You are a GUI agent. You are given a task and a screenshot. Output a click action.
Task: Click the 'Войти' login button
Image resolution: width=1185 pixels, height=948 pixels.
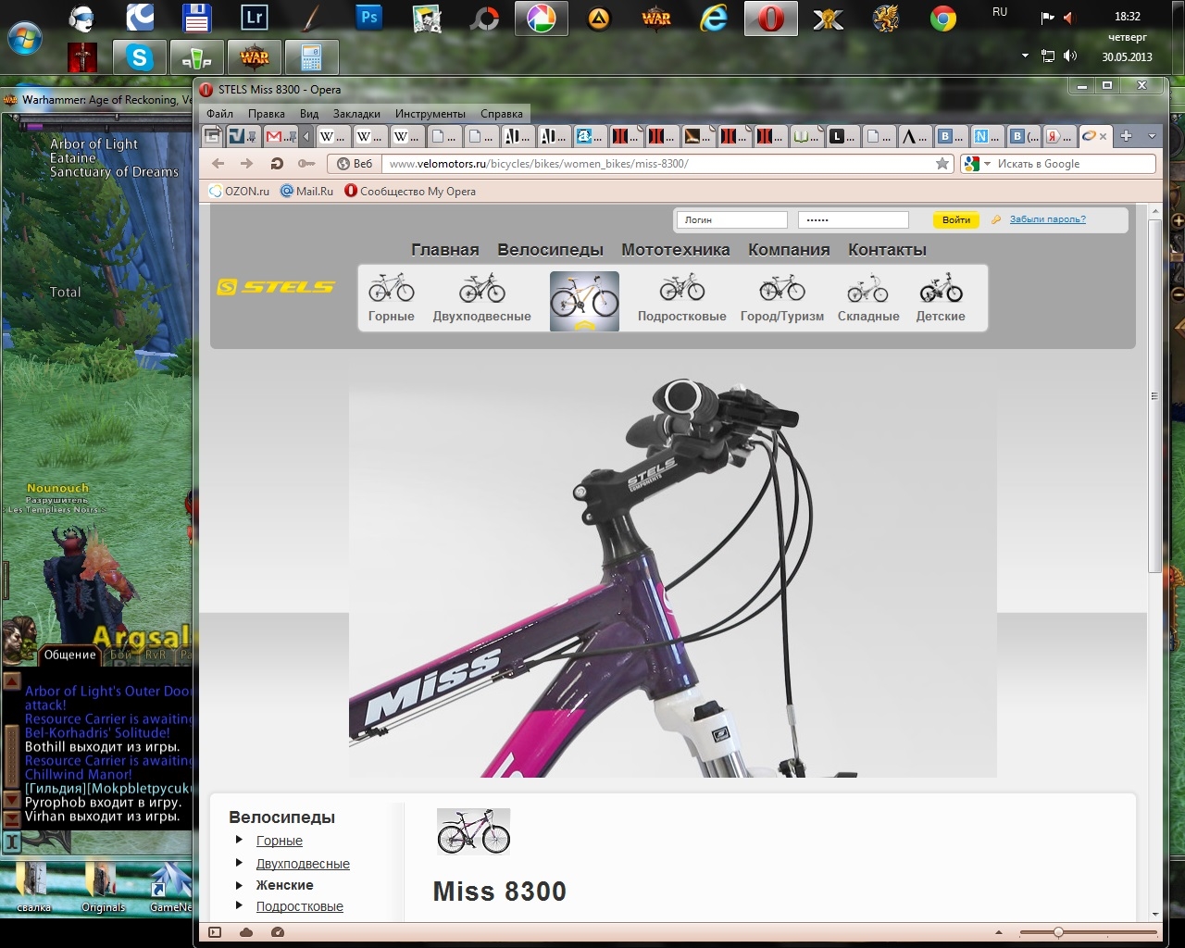point(956,219)
